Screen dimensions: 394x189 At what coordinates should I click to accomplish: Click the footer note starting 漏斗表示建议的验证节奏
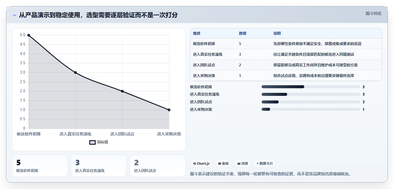pyautogui.click(x=270, y=174)
